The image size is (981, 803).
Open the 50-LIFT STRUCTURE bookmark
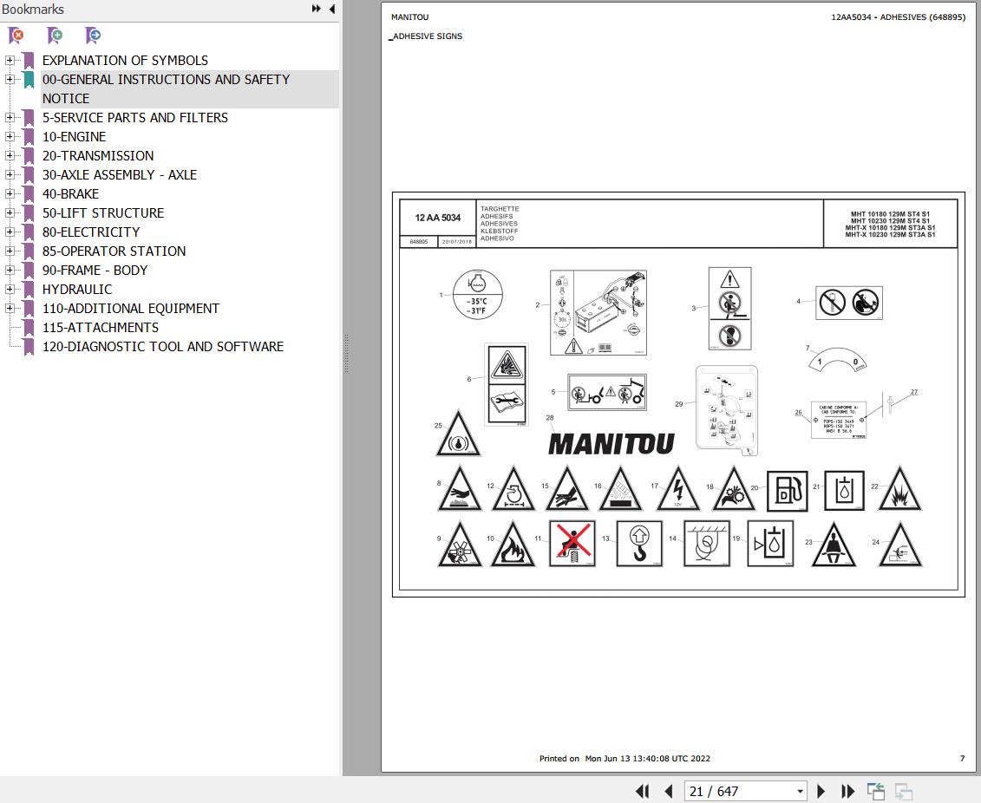pos(103,212)
